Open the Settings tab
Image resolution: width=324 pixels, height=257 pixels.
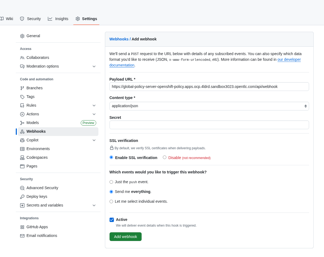point(86,19)
